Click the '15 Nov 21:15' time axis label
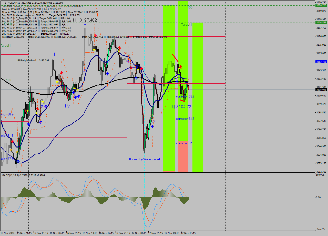This screenshot has height=236, width=328. 24,233
